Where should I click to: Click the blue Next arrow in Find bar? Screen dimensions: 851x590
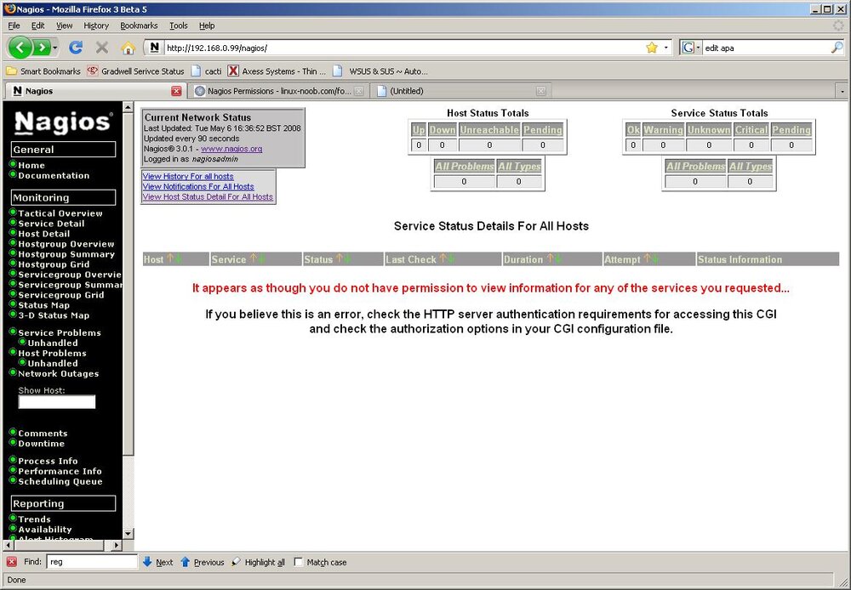147,562
